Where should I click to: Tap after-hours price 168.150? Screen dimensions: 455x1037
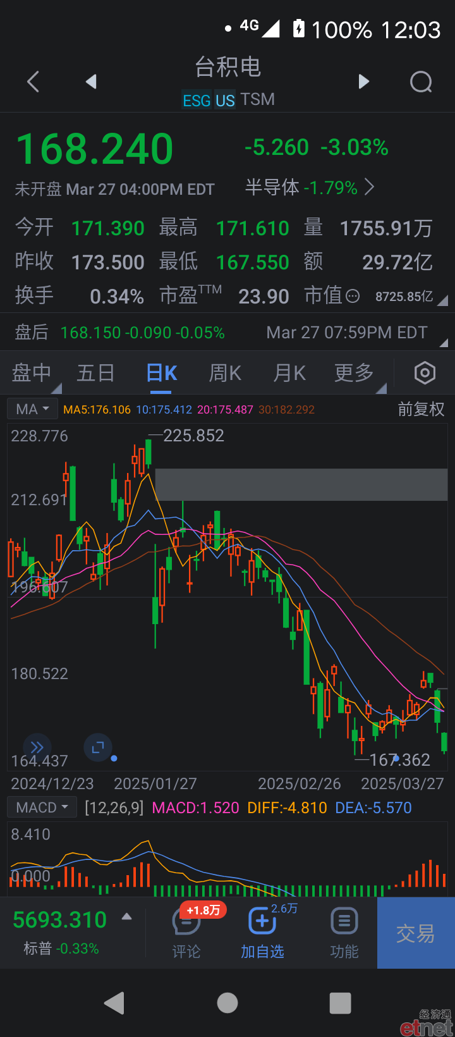point(90,333)
